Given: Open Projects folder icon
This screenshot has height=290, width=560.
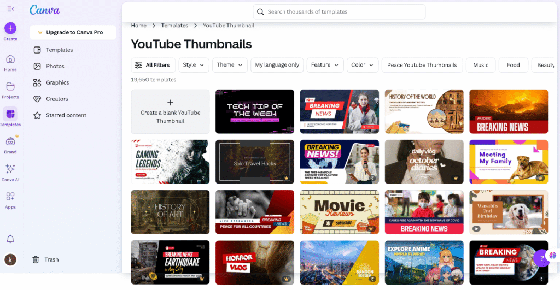Looking at the screenshot, I should (x=10, y=86).
